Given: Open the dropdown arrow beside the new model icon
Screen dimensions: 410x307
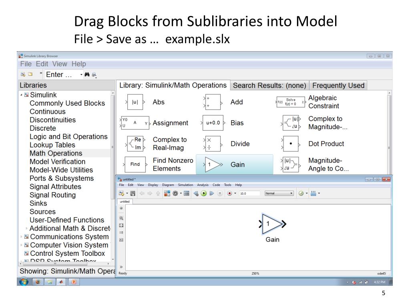Looking at the screenshot, I should (127, 193).
